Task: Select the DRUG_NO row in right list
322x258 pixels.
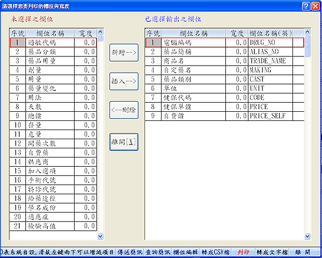Action: point(275,42)
